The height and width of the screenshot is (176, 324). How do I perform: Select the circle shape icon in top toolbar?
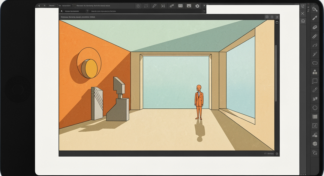pos(138,6)
